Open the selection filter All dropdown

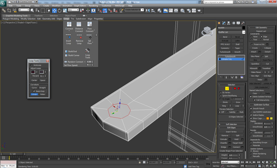coord(24,10)
